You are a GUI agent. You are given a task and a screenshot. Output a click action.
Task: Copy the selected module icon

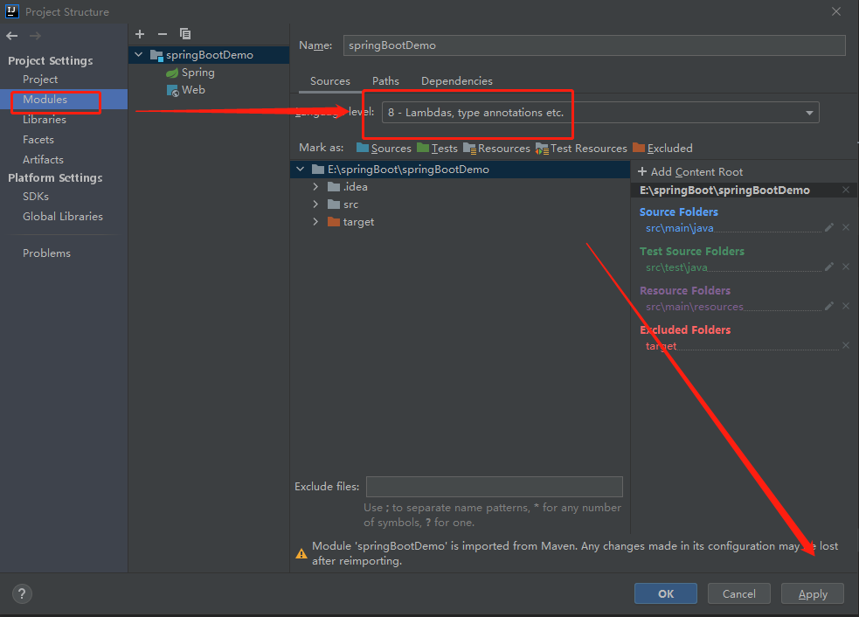(185, 34)
